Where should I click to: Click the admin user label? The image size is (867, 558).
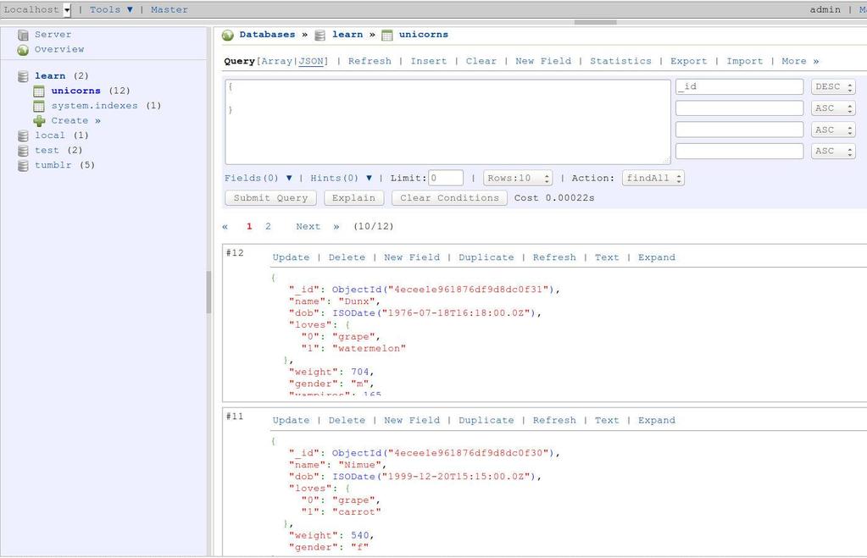click(825, 9)
